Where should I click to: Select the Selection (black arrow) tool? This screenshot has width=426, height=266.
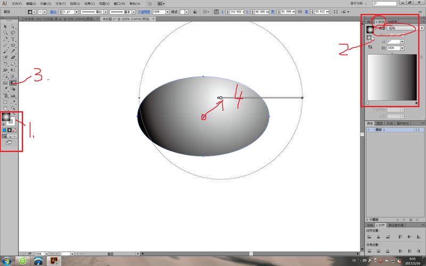coord(5,26)
